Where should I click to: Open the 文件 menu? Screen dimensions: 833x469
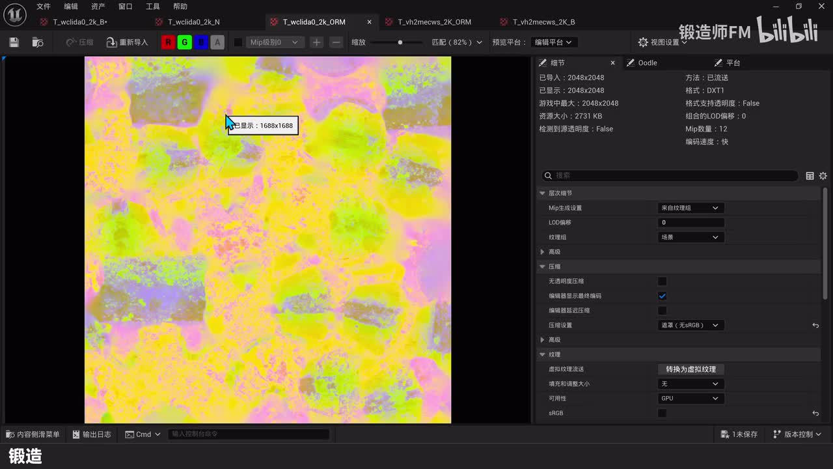pyautogui.click(x=44, y=7)
